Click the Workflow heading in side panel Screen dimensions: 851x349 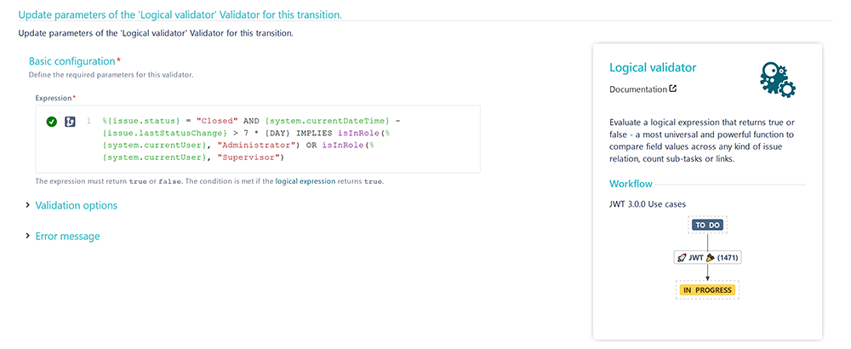[631, 184]
